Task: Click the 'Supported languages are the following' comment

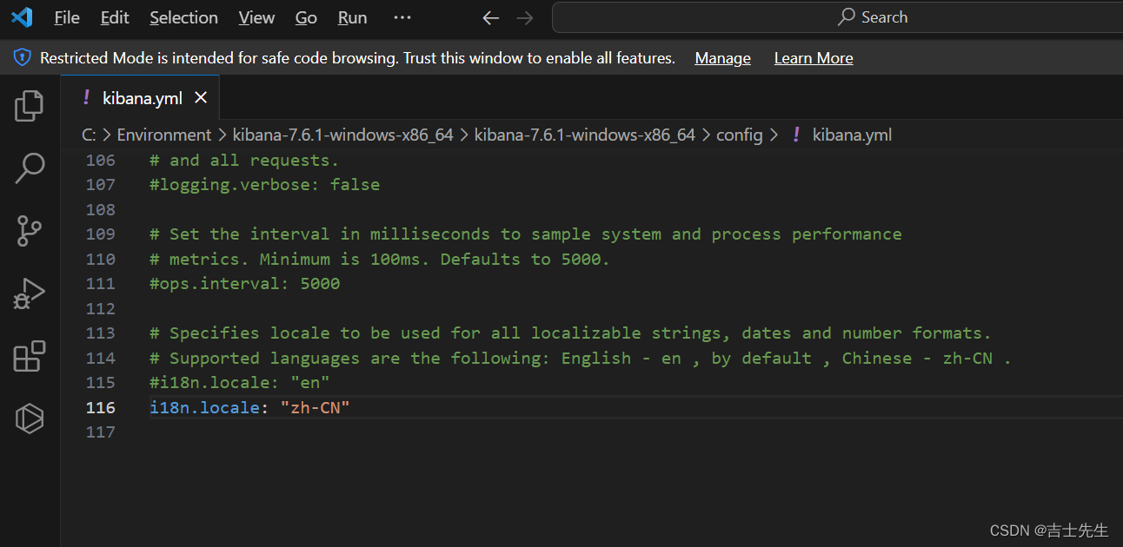Action: click(581, 358)
